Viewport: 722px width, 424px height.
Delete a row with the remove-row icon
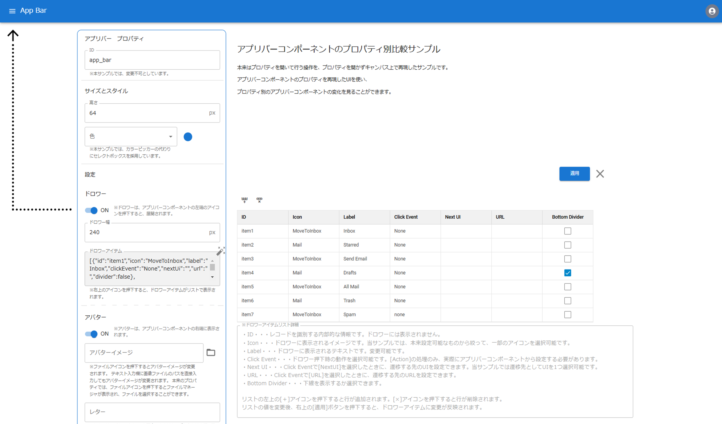click(x=259, y=200)
